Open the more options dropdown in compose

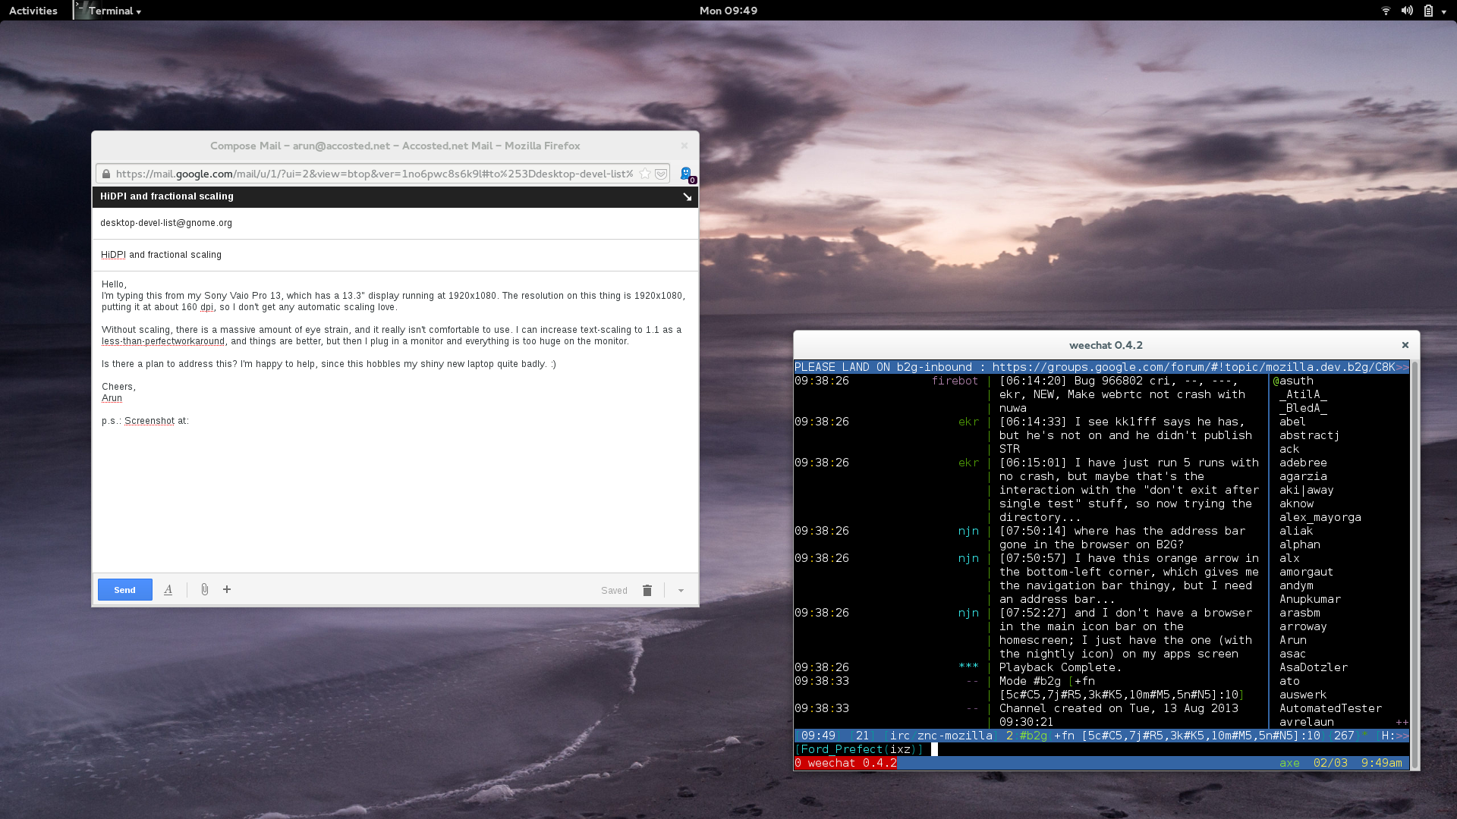point(681,591)
